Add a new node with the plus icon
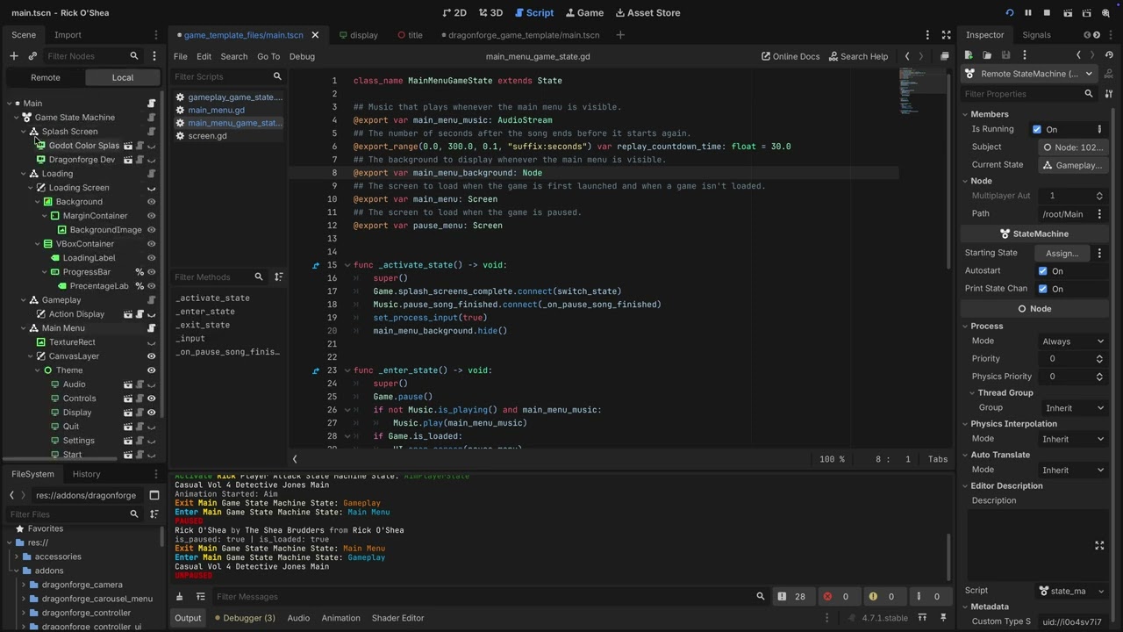Screen dimensions: 1123x632 [x=13, y=56]
